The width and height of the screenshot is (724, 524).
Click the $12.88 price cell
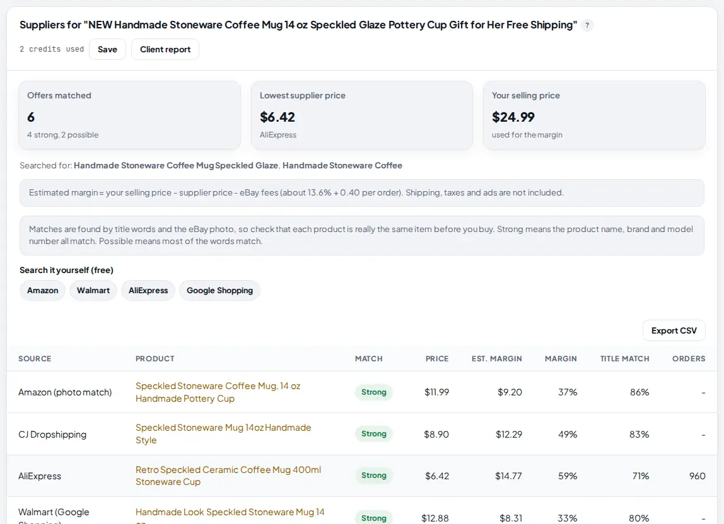[435, 518]
